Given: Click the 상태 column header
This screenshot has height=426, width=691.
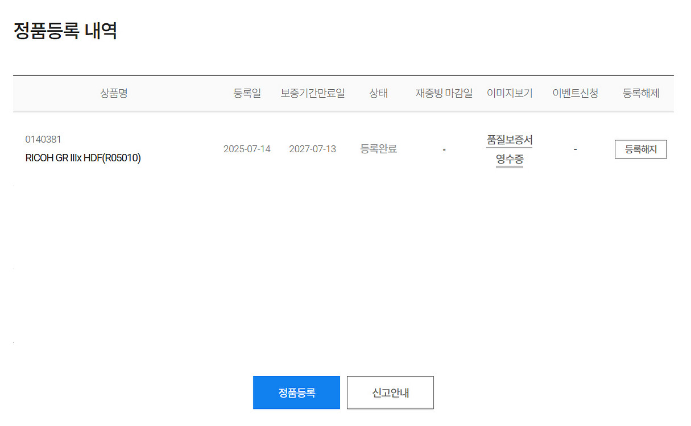Looking at the screenshot, I should [x=379, y=94].
